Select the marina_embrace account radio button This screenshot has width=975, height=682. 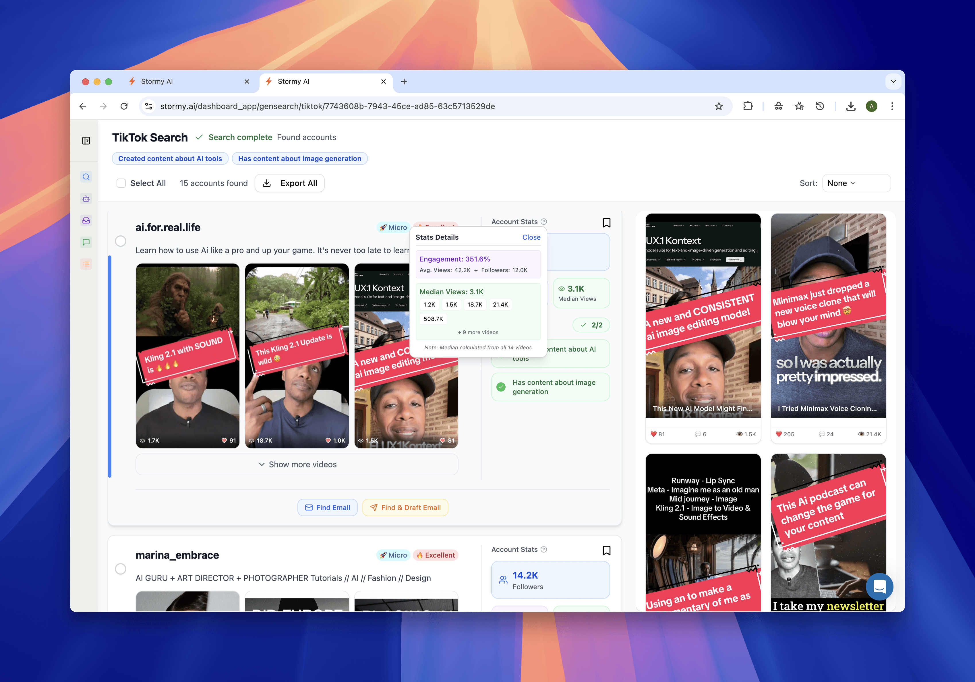tap(121, 569)
